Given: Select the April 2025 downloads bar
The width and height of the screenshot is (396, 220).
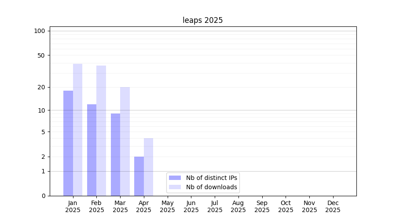Looking at the screenshot, I should click(148, 167).
